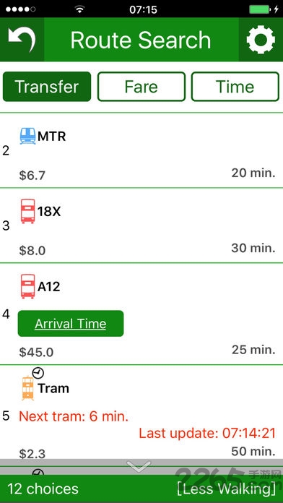Screen dimensions: 283x503
Task: Tap the red 18X bus icon
Action: [28, 211]
